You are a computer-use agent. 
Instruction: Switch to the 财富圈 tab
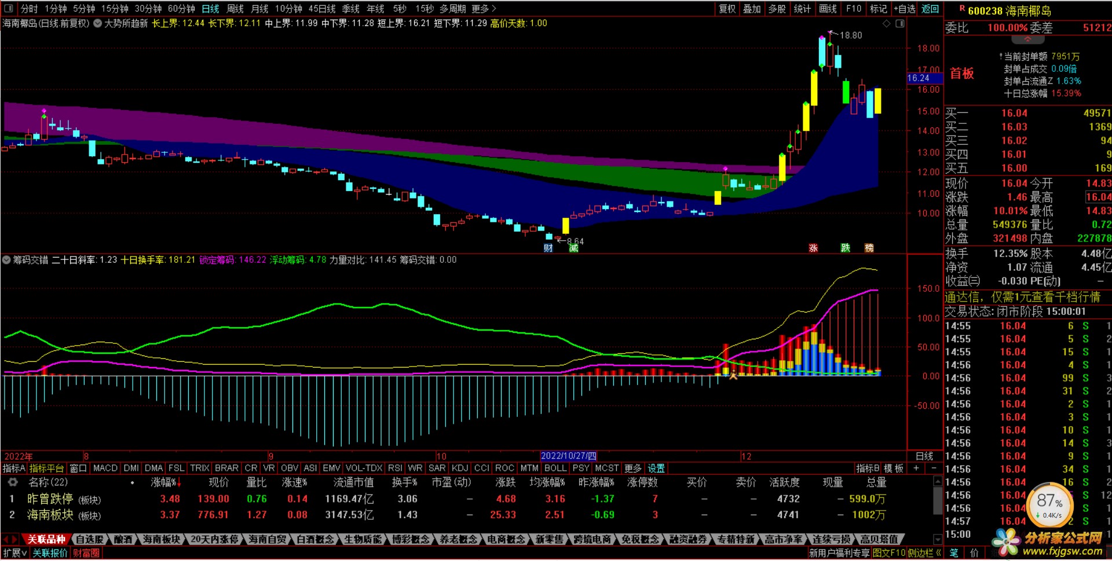[x=86, y=553]
